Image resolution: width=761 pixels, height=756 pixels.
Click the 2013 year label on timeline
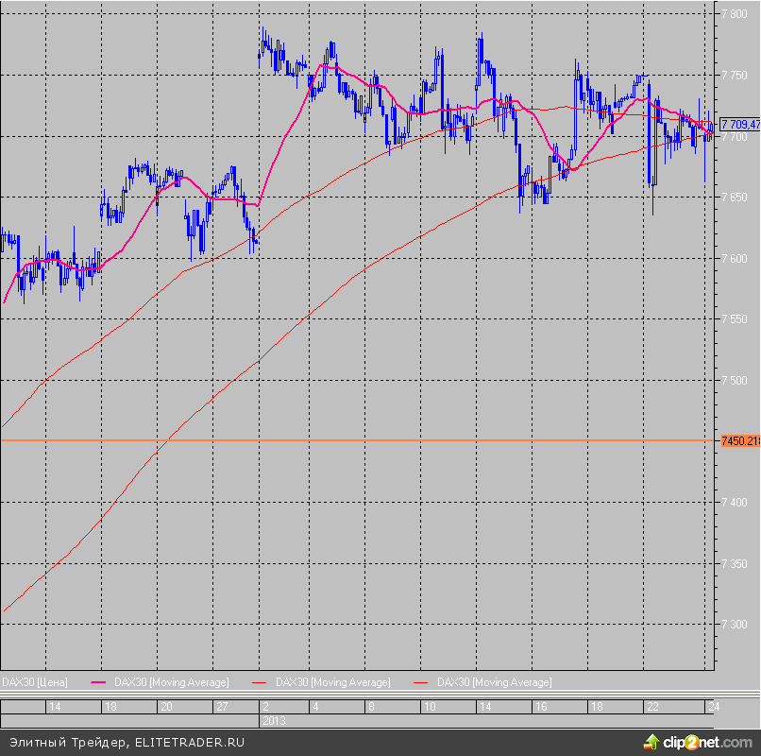click(x=274, y=720)
